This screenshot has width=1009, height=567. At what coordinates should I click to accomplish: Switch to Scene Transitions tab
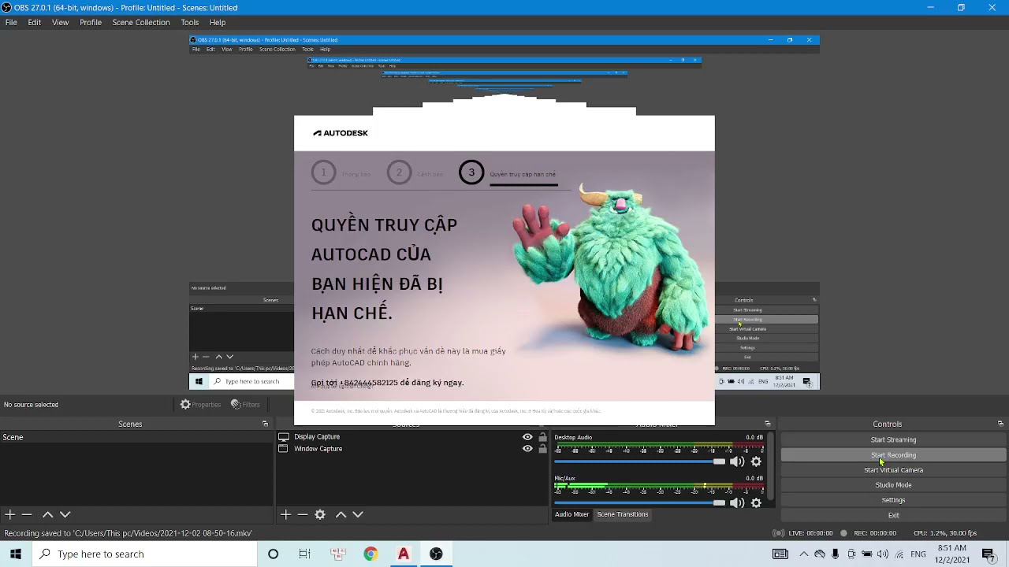(623, 514)
